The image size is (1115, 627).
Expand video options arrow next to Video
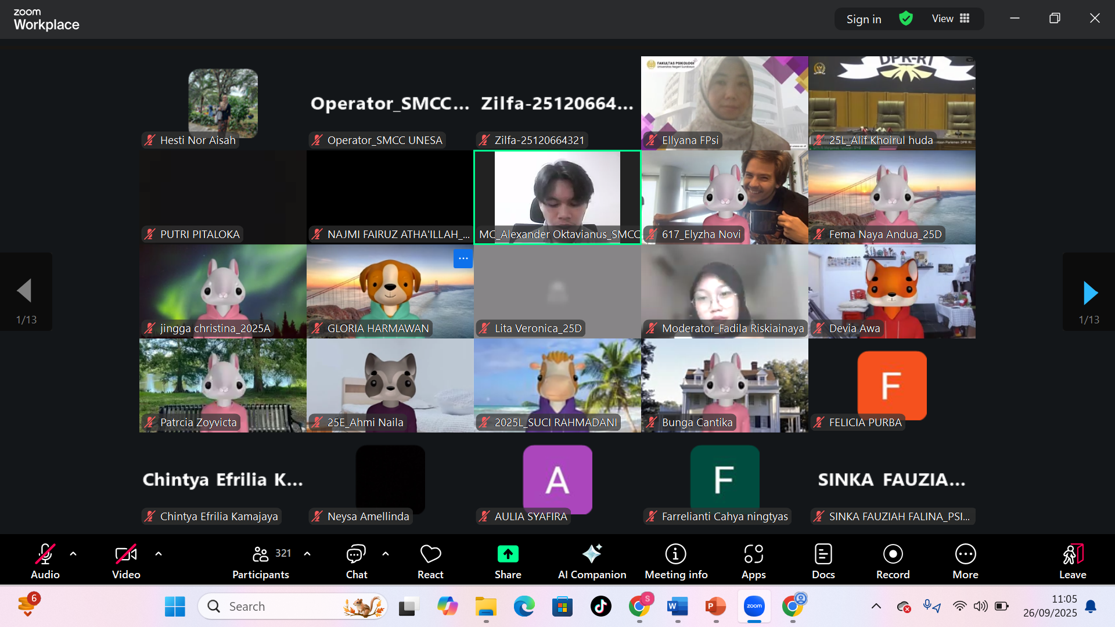coord(159,554)
